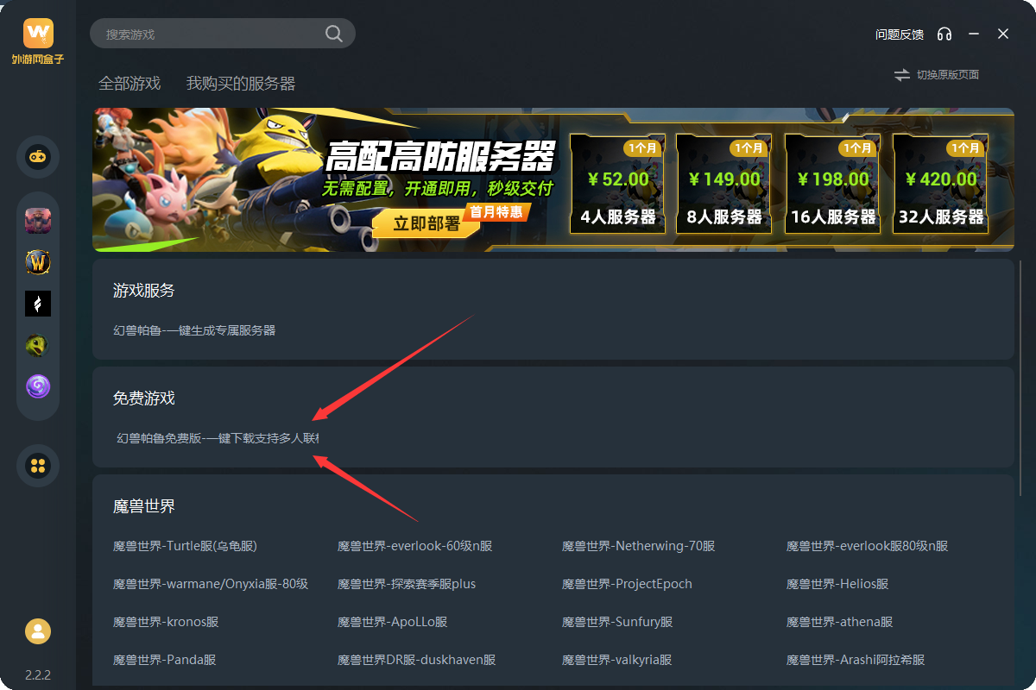Open the purple swirl game icon
This screenshot has width=1036, height=690.
[x=38, y=386]
